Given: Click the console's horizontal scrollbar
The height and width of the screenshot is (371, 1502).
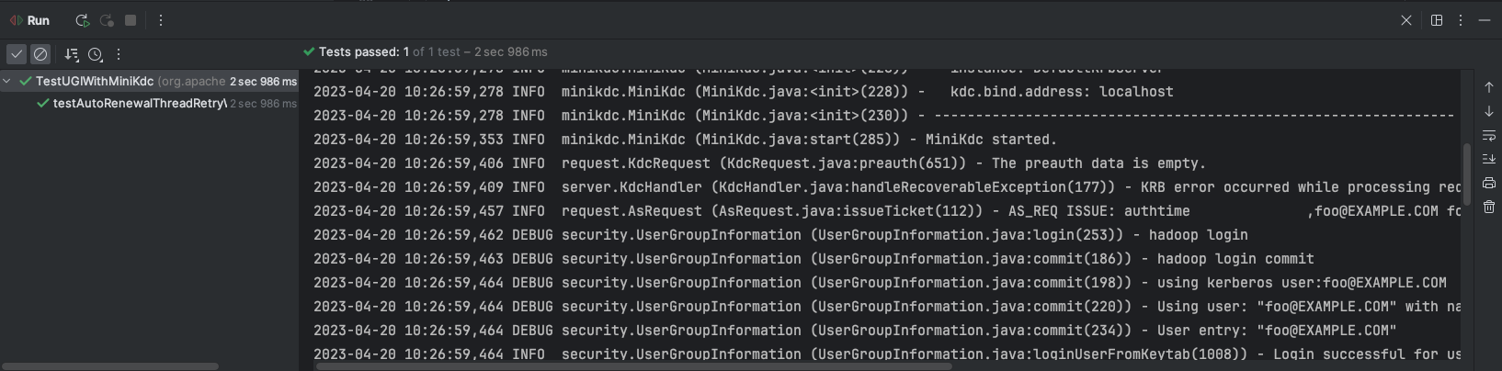Looking at the screenshot, I should point(634,366).
